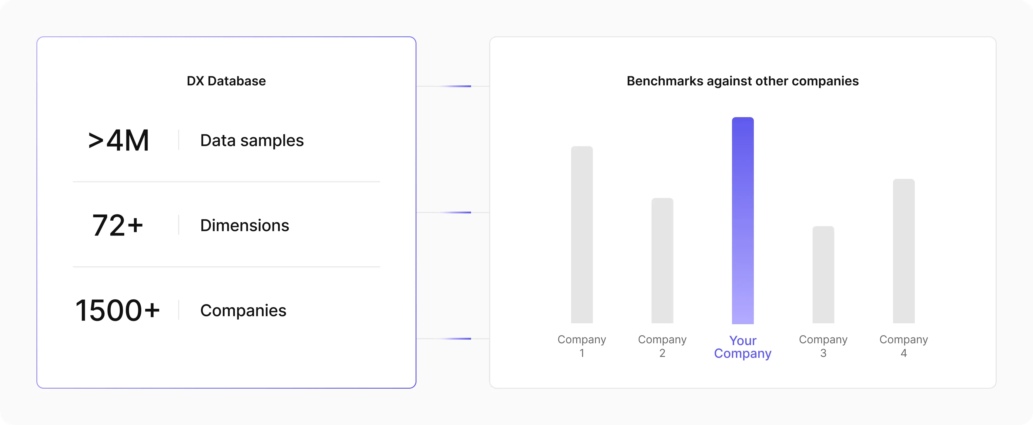The width and height of the screenshot is (1033, 425).
Task: Click the top purple connector line
Action: pos(455,86)
